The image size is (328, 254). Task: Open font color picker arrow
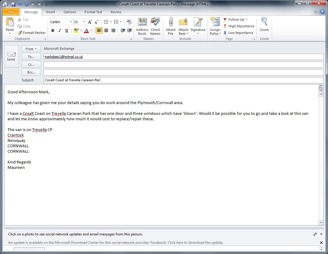pos(91,31)
